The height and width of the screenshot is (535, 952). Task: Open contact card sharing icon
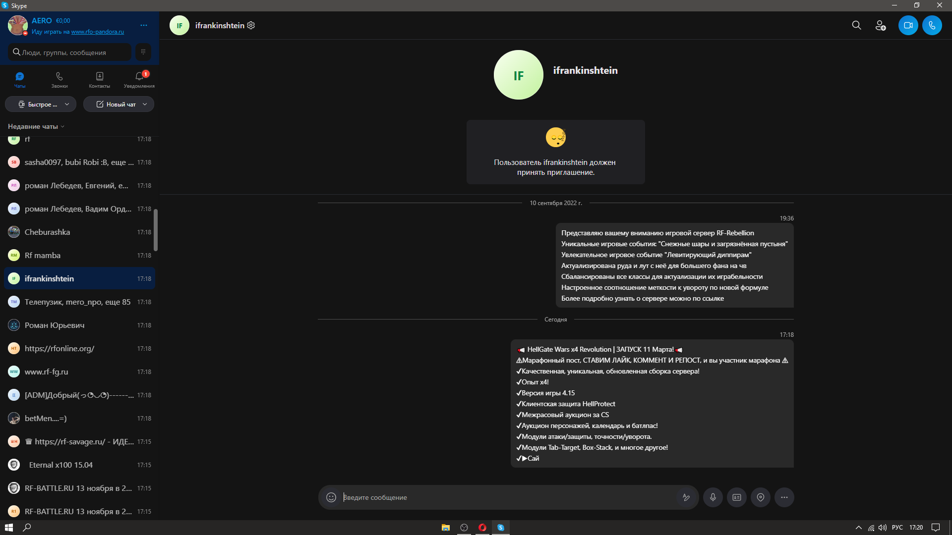tap(736, 497)
